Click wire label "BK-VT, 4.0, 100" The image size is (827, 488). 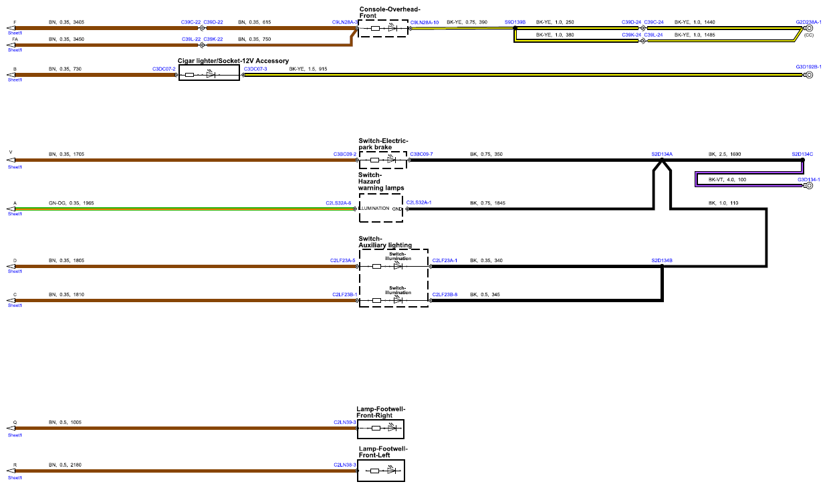727,179
